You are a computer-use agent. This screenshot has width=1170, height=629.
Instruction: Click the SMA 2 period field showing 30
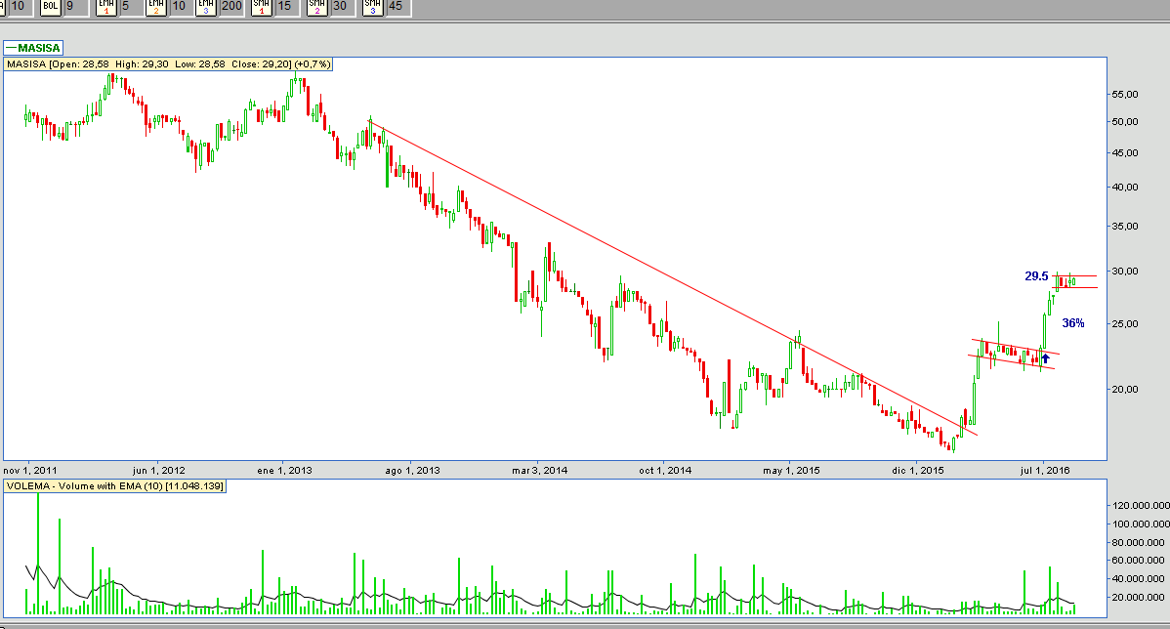tap(341, 6)
